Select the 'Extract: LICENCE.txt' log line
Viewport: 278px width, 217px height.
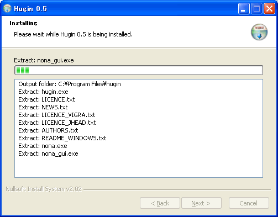[x=46, y=99]
